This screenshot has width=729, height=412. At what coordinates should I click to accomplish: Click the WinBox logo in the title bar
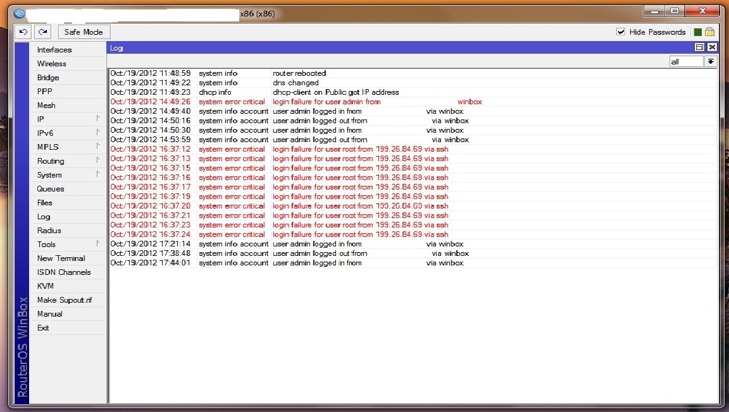point(19,13)
